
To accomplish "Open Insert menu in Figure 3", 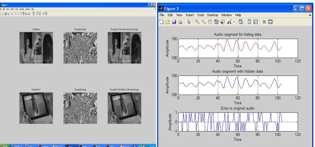I will point(190,15).
